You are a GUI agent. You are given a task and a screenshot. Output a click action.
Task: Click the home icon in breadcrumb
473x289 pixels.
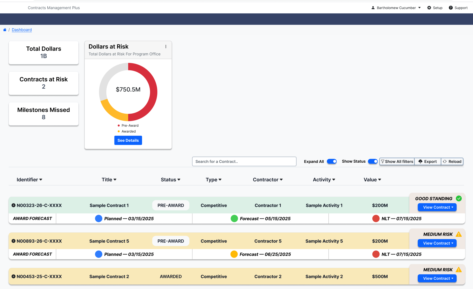5,30
